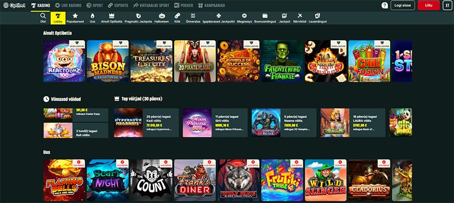Open the Uus flame category

pyautogui.click(x=92, y=18)
